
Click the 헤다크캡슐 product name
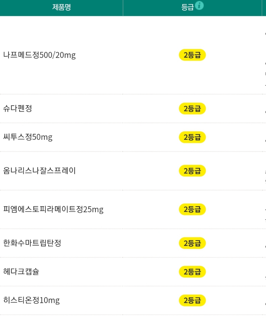(21, 271)
